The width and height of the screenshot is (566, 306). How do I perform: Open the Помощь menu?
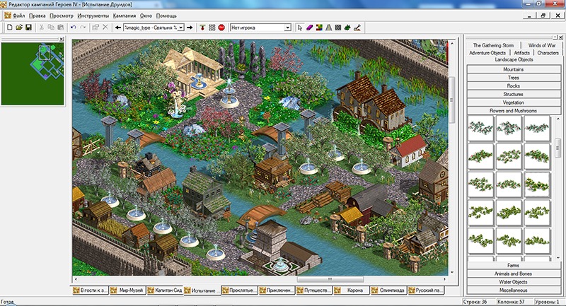(x=166, y=16)
